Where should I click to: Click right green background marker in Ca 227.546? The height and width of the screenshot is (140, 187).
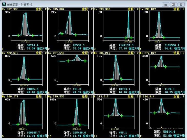[x=85, y=61]
